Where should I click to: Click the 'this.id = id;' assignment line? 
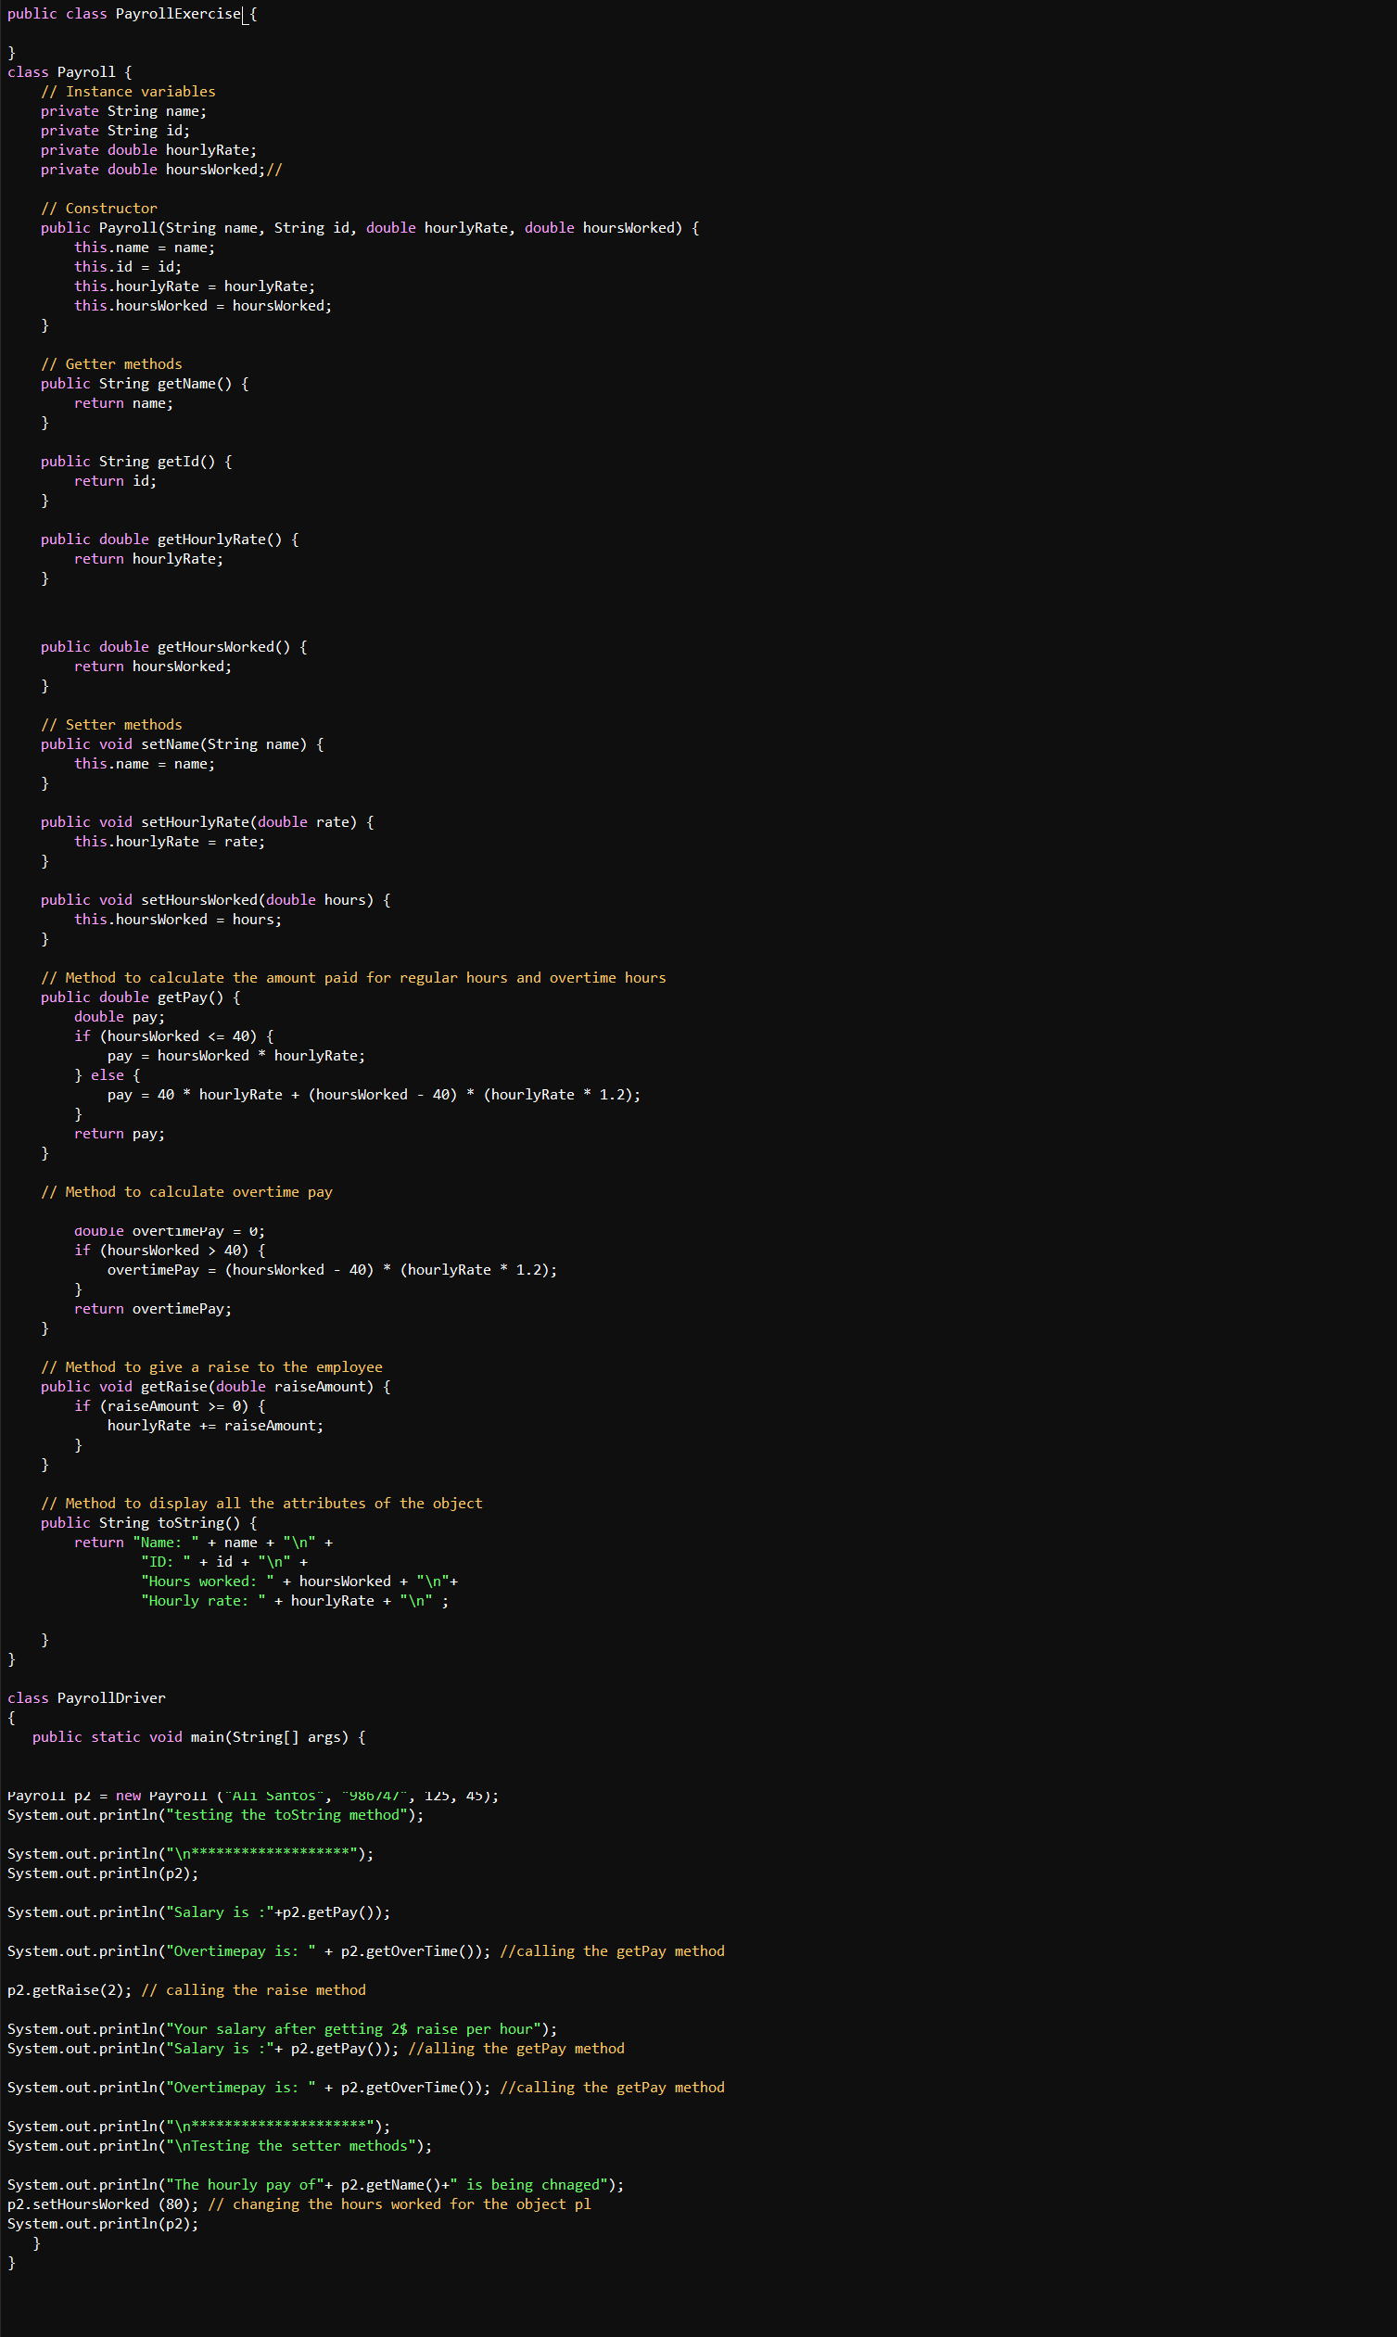[x=128, y=267]
